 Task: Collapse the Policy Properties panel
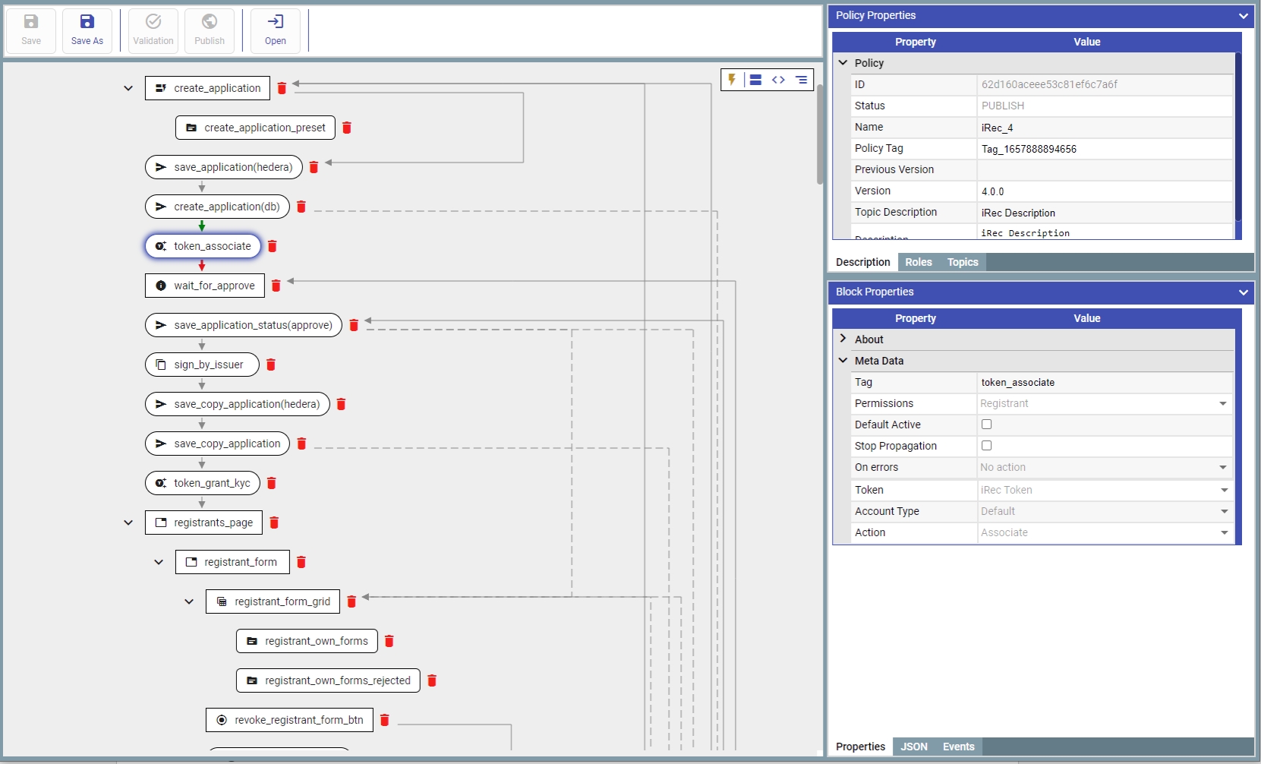coord(1243,16)
